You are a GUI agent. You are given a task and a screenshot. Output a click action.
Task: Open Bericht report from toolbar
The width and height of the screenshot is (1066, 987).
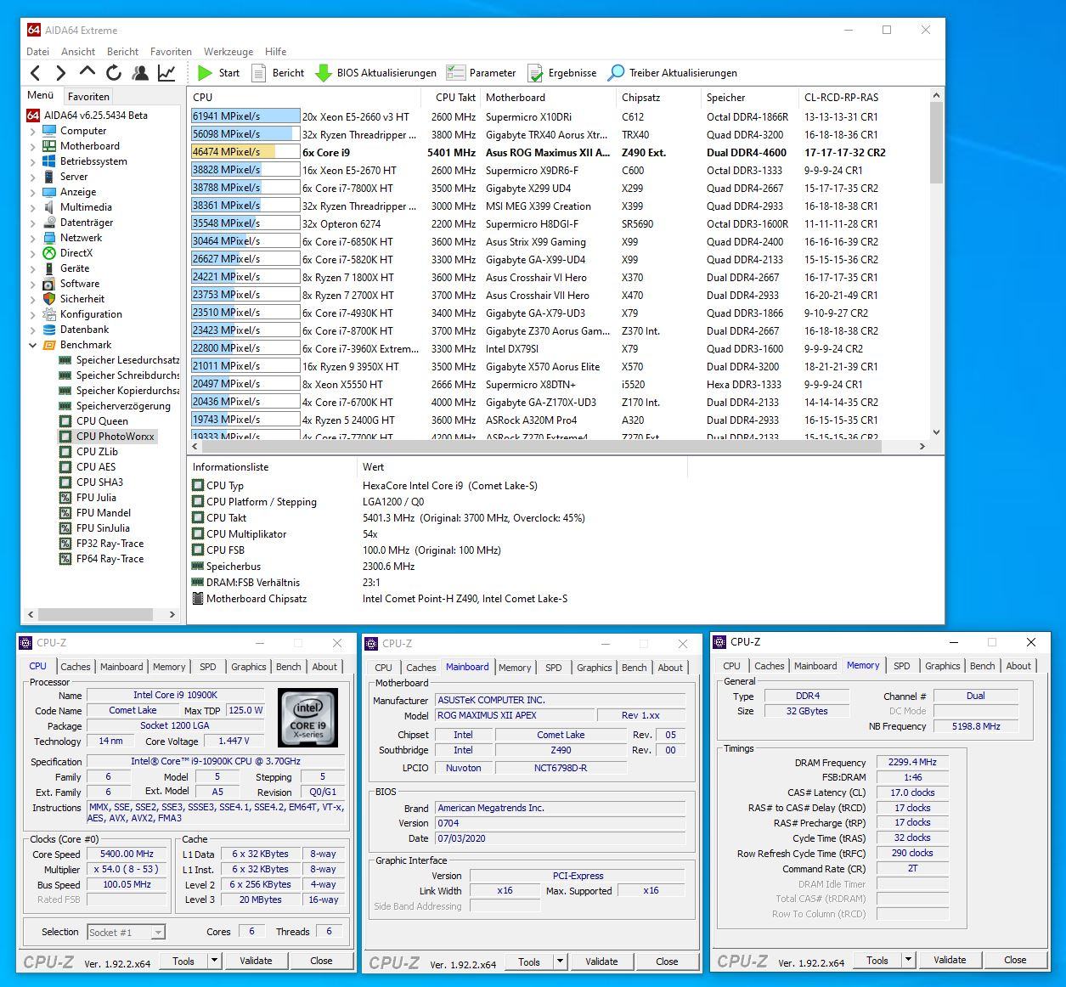click(x=278, y=73)
